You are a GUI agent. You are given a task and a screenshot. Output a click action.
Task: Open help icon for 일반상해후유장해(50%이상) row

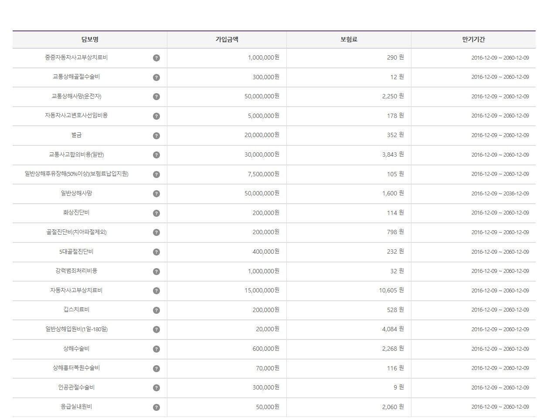156,175
